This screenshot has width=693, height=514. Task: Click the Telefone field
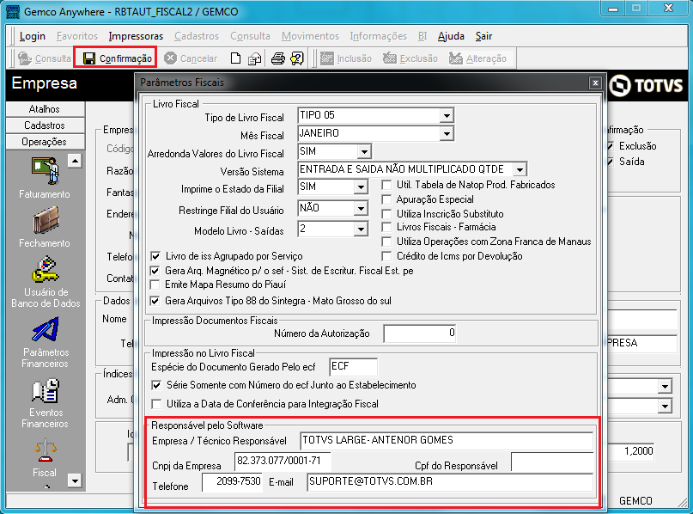point(233,482)
